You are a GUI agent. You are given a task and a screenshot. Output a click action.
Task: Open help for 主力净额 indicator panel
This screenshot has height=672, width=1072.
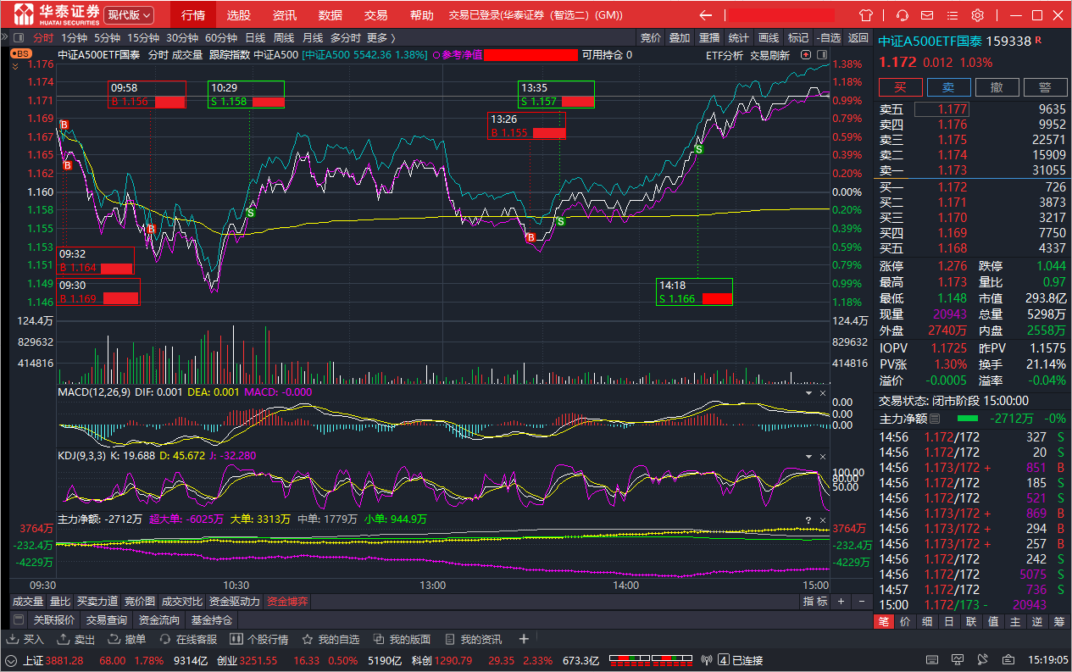[808, 519]
